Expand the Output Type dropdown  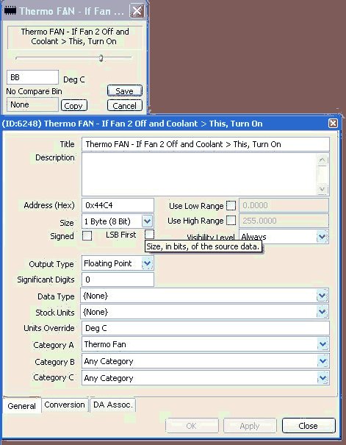148,263
